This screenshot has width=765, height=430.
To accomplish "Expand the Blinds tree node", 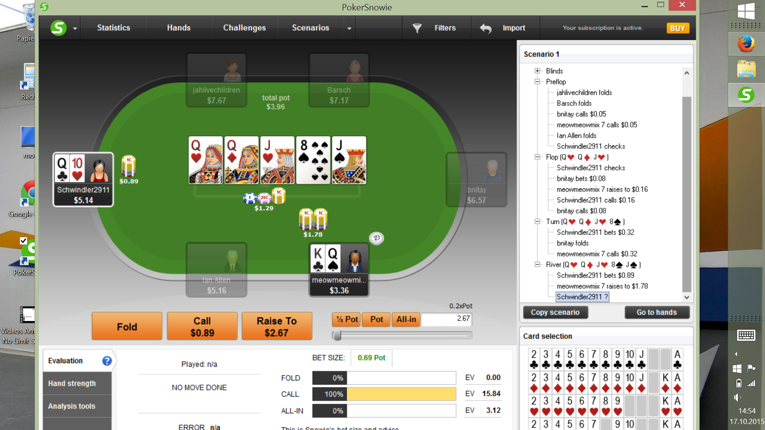I will tap(537, 71).
